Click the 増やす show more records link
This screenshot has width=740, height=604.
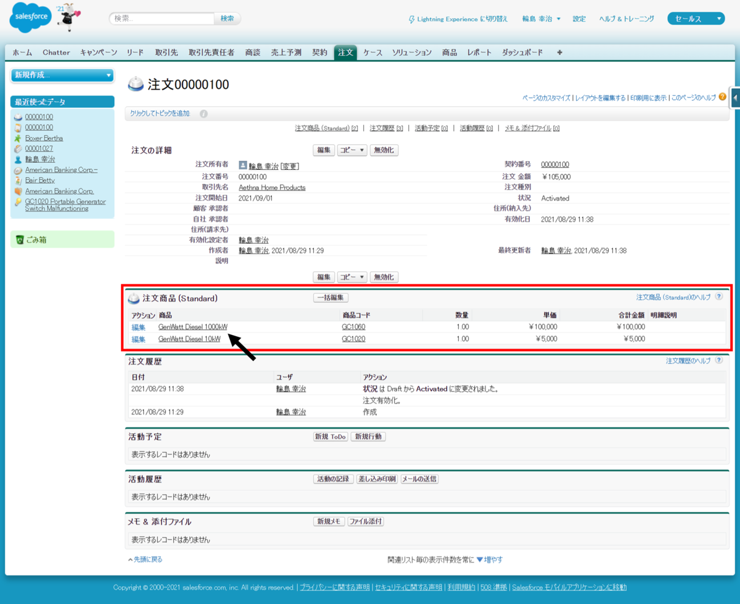pos(490,560)
